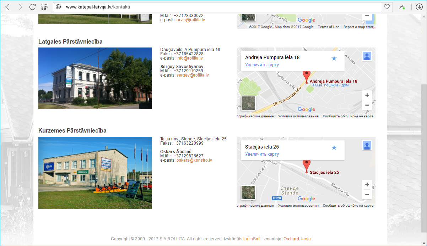This screenshot has height=246, width=427.
Task: Email sergey@rollita.lv
Action: 193,75
